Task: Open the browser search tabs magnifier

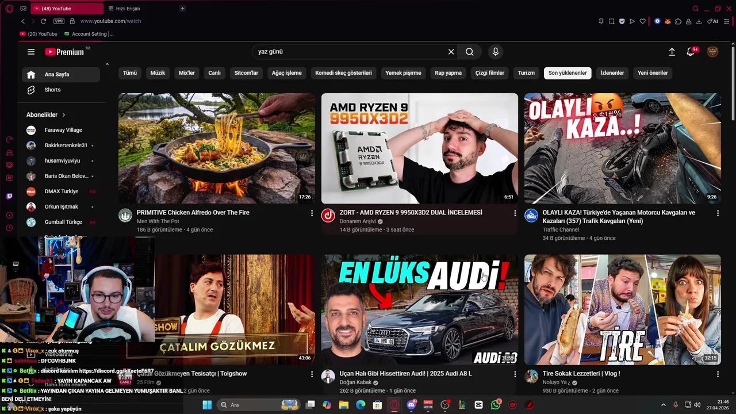Action: coord(695,9)
